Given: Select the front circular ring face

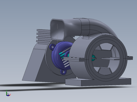Looking at the screenshot, I should (x=106, y=58).
